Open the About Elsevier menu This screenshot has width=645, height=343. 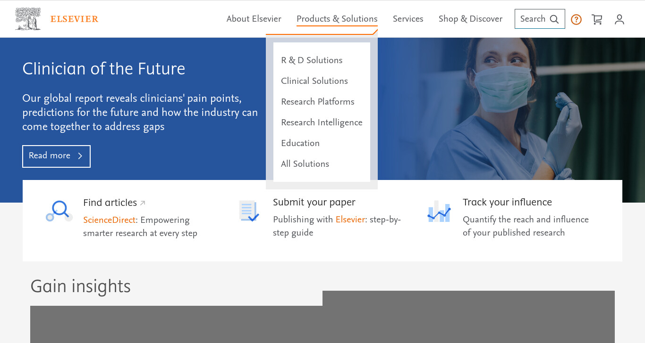(254, 19)
